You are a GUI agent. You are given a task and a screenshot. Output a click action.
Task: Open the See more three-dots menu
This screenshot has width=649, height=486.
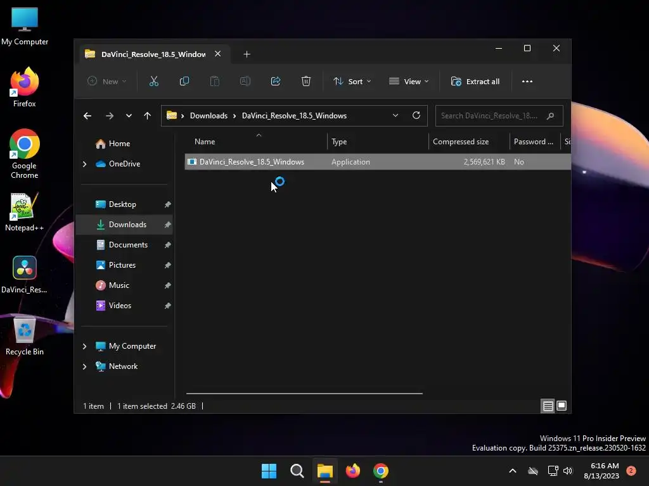click(x=527, y=82)
